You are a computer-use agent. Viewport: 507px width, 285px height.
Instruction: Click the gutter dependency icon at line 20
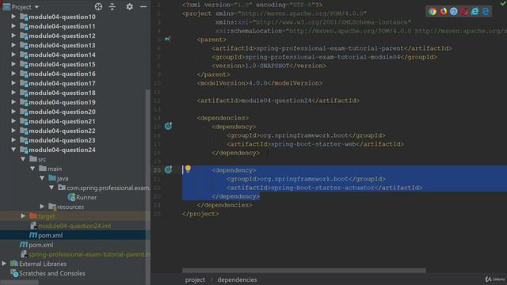pyautogui.click(x=168, y=169)
